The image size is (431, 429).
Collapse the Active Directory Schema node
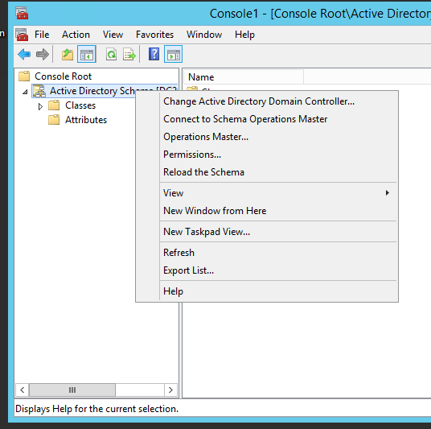25,92
